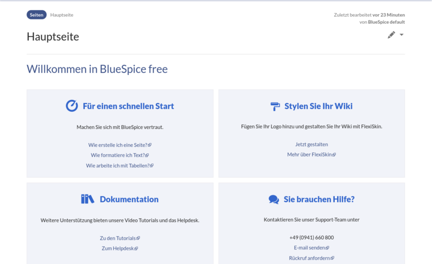The image size is (432, 264).
Task: Expand the dropdown arrow beside the pencil
Action: (x=402, y=35)
